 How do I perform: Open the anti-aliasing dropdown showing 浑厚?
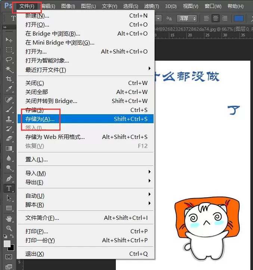(187, 18)
